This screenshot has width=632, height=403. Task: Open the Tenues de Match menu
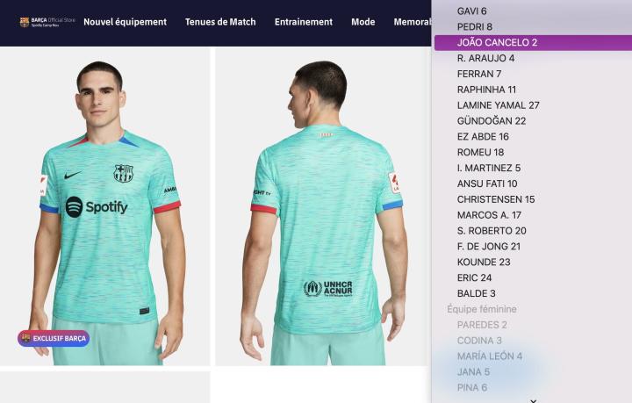(220, 22)
